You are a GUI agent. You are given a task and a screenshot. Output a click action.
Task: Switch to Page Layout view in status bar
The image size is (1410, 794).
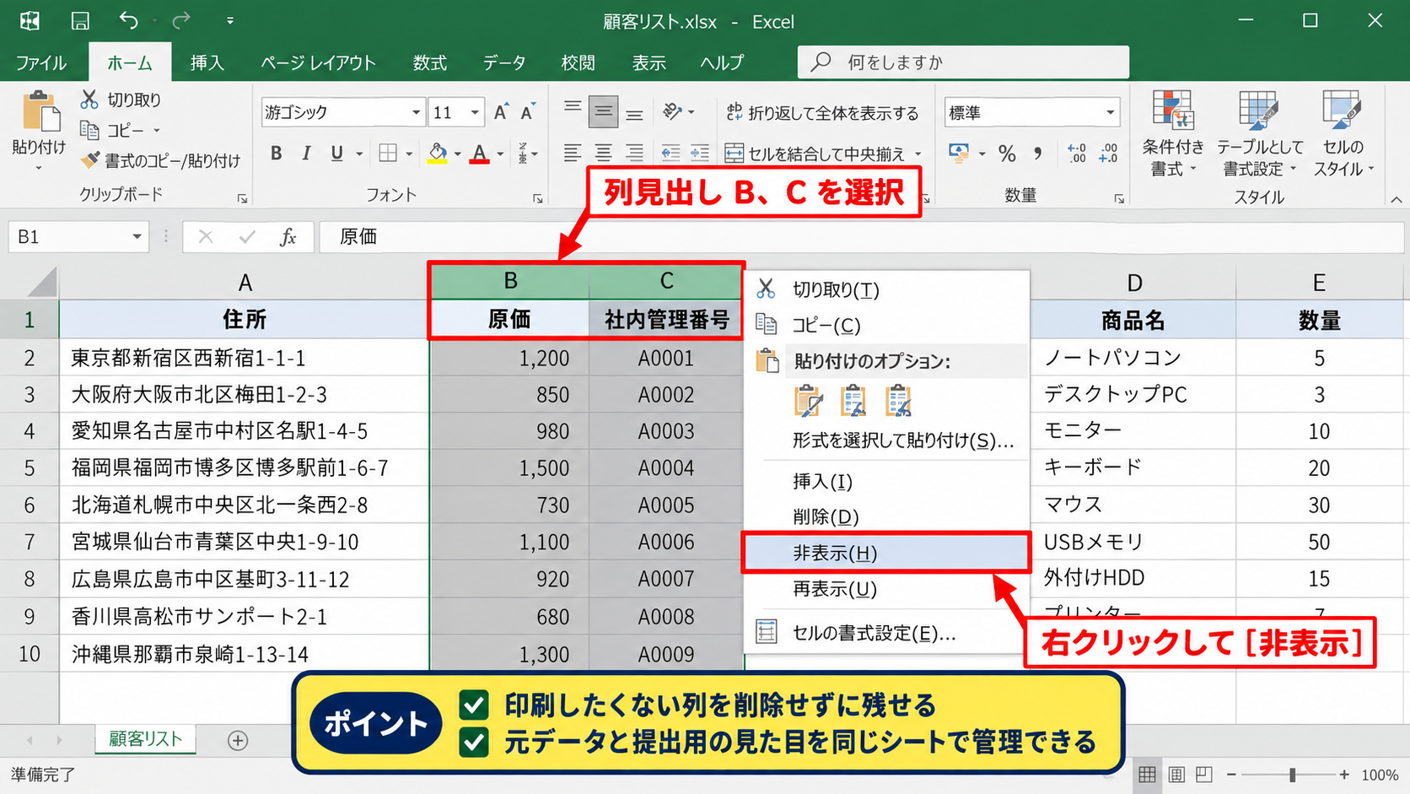tap(1176, 774)
